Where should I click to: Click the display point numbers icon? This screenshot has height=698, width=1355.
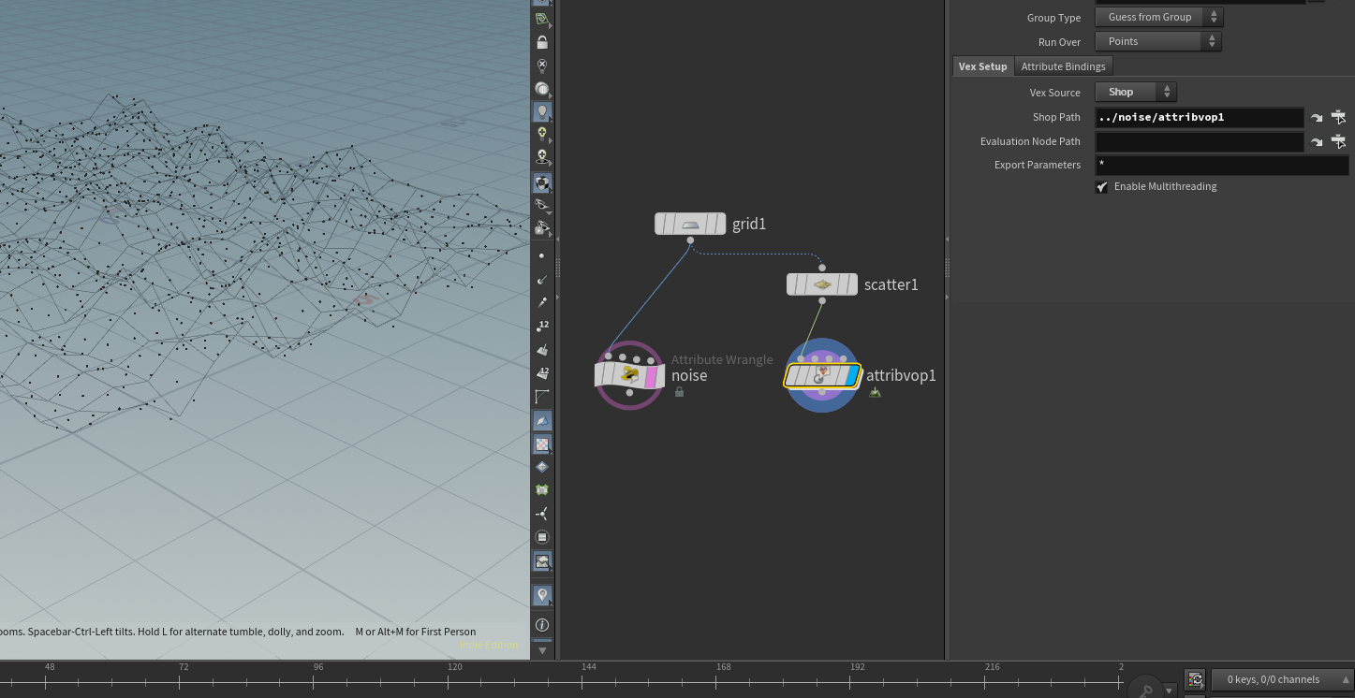tap(542, 326)
